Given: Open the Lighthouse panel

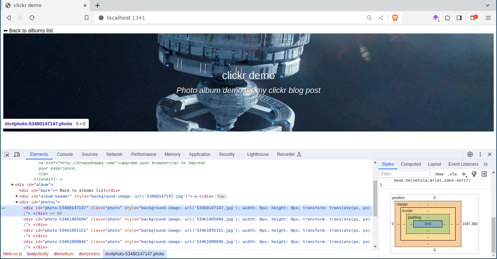Looking at the screenshot, I should coord(258,154).
